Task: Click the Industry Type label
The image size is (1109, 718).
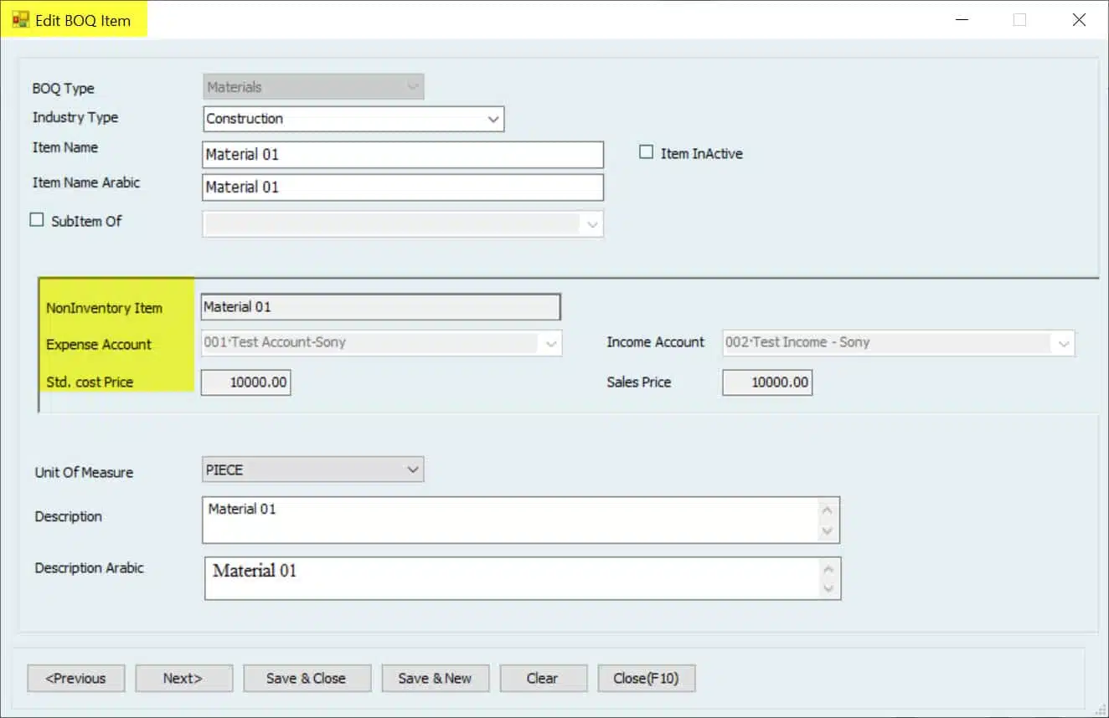Action: [x=75, y=117]
